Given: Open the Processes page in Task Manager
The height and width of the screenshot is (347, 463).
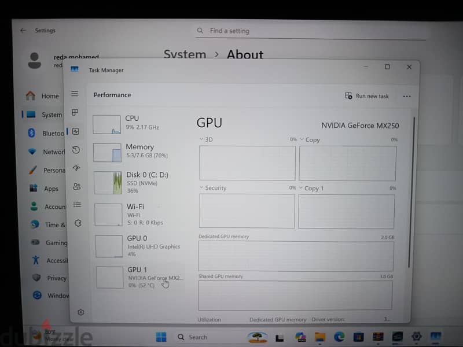Looking at the screenshot, I should (75, 112).
